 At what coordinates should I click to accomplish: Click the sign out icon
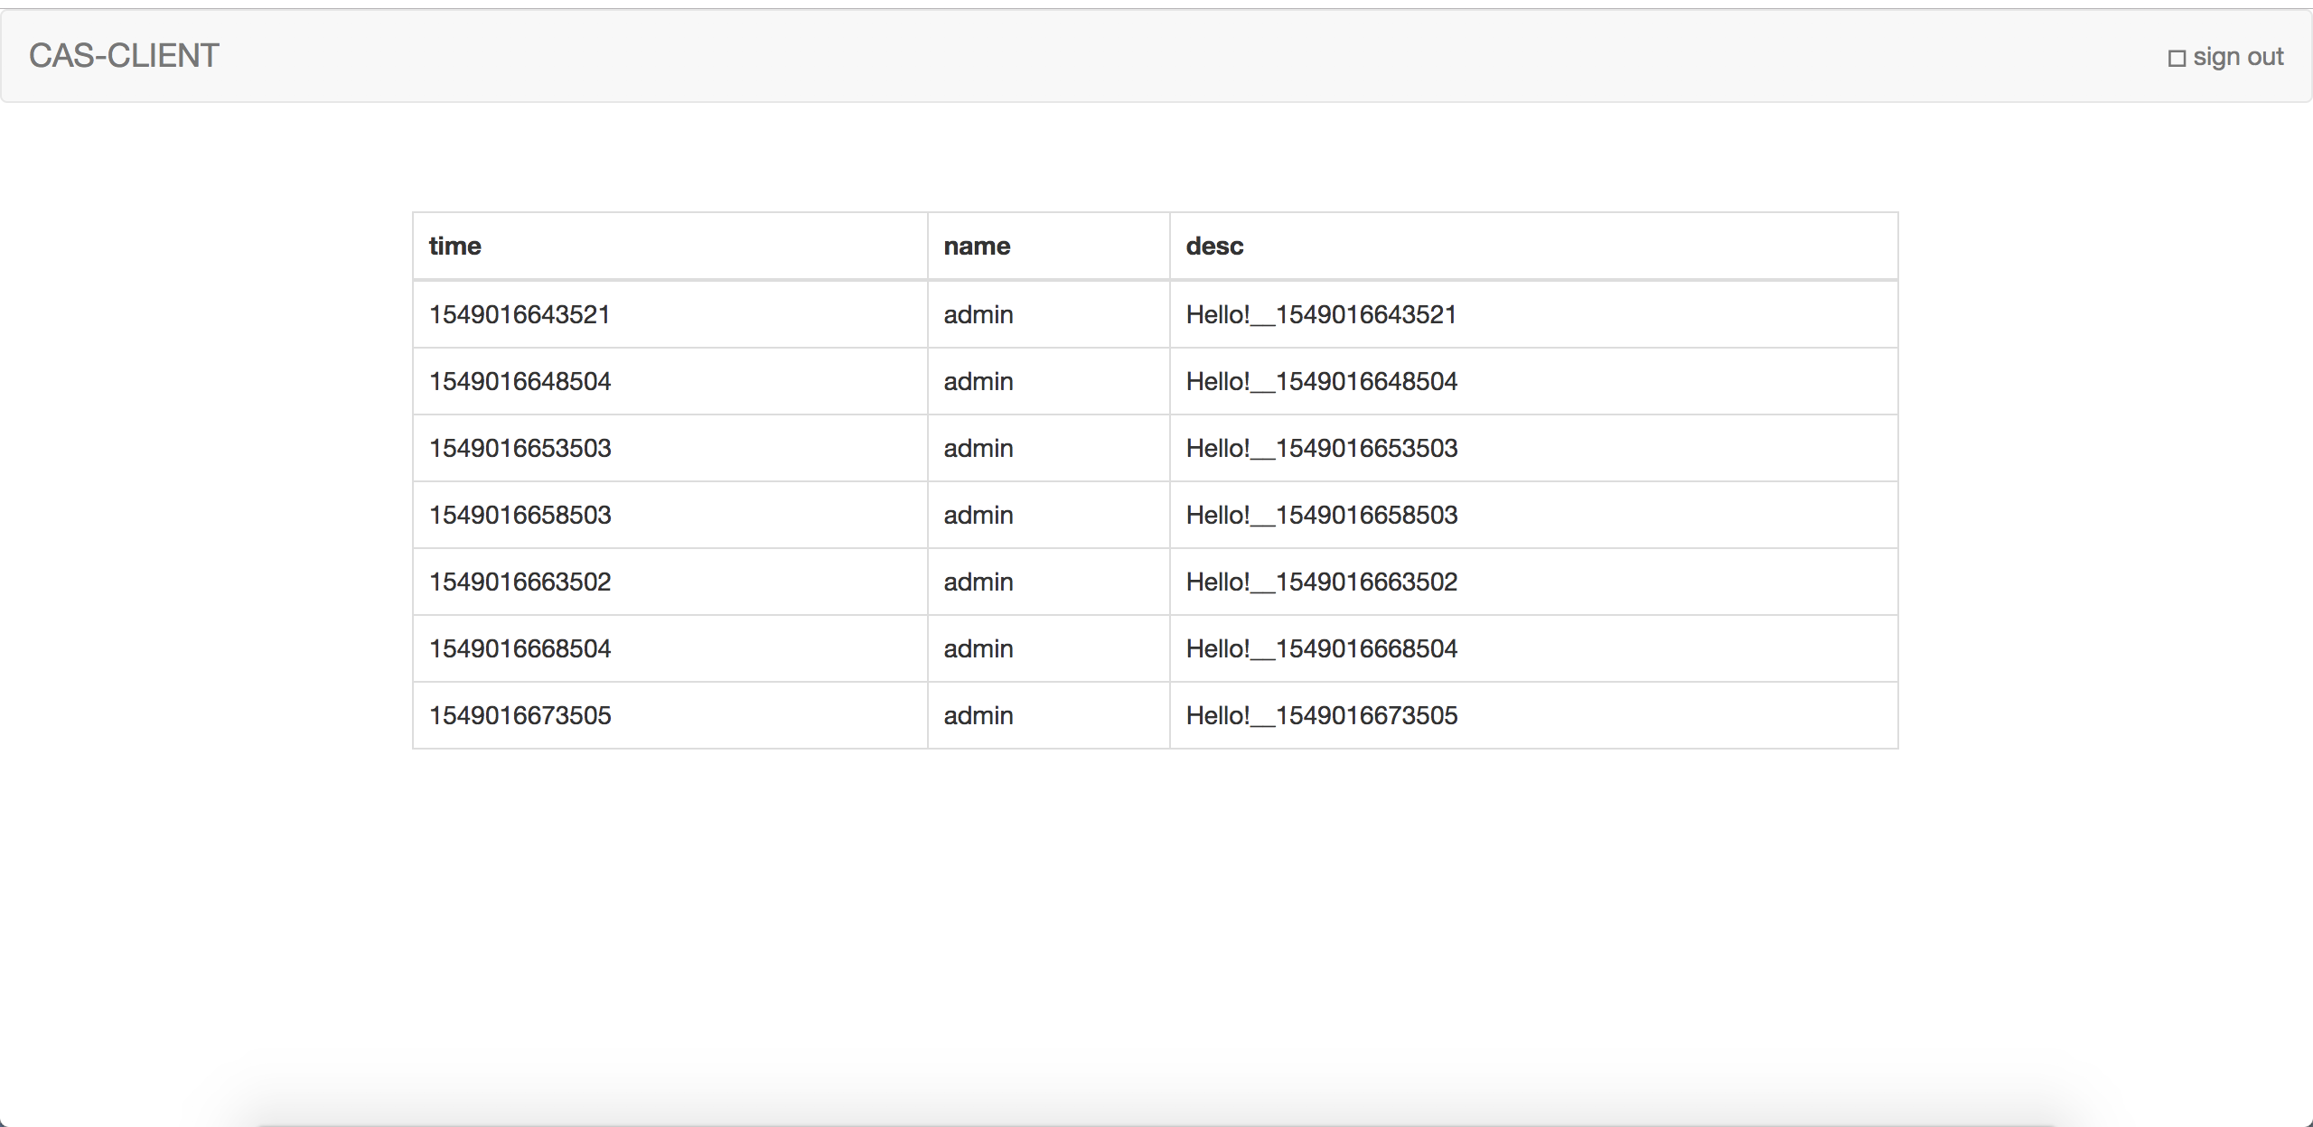pyautogui.click(x=2177, y=59)
